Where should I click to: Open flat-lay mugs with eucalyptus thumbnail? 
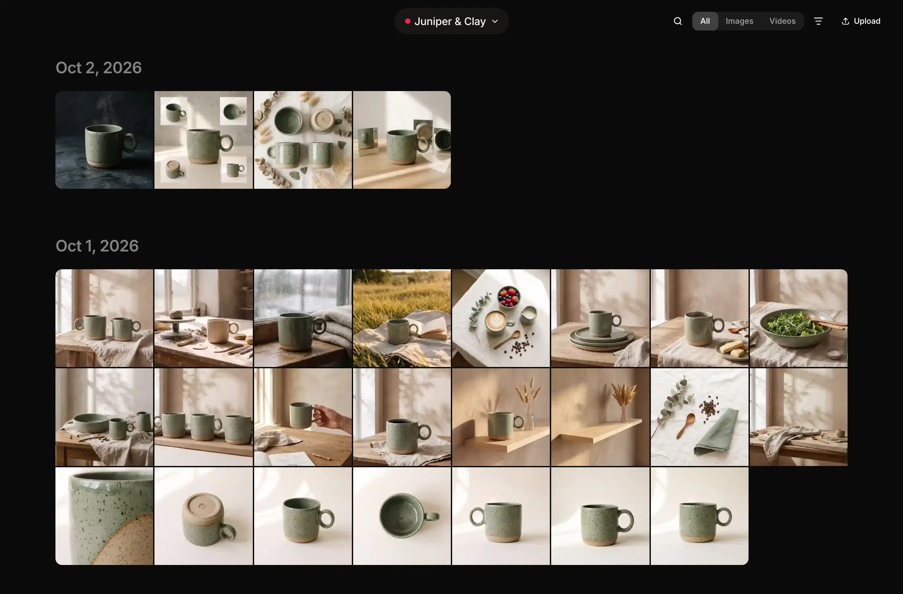(303, 140)
